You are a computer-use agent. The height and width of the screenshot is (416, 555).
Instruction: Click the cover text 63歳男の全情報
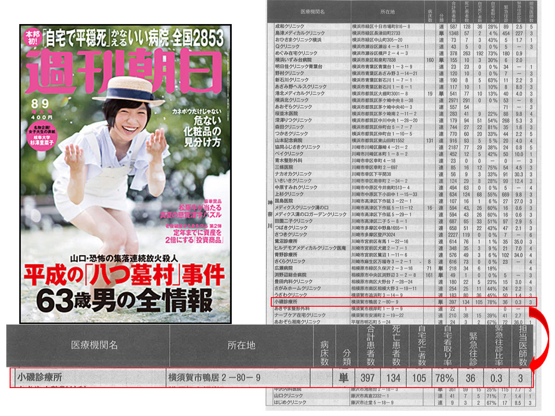pyautogui.click(x=125, y=300)
